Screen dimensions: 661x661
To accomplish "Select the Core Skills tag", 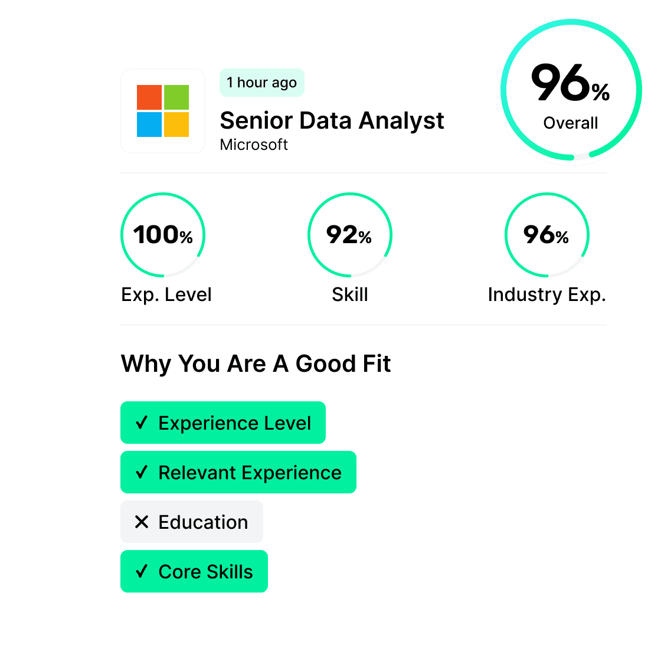I will click(194, 571).
